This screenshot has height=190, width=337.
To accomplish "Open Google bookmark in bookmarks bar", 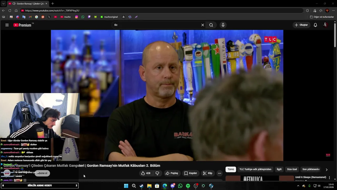I will tap(36, 17).
